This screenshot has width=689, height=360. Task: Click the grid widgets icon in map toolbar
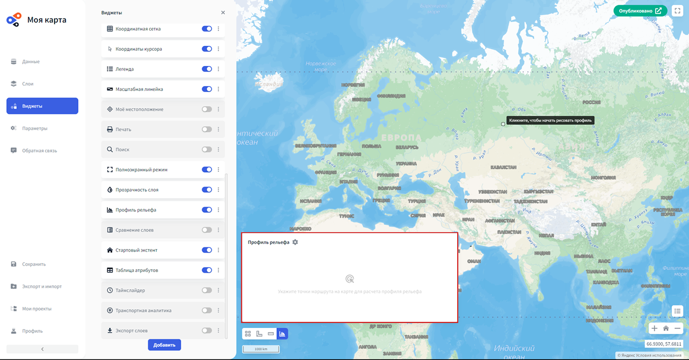(248, 334)
